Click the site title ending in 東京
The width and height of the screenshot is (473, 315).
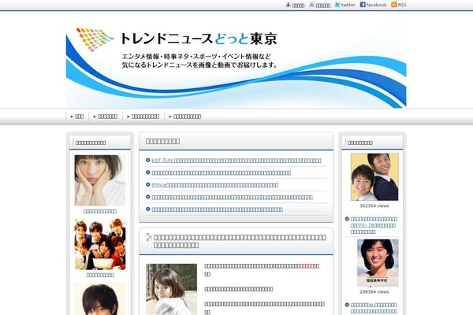[199, 39]
